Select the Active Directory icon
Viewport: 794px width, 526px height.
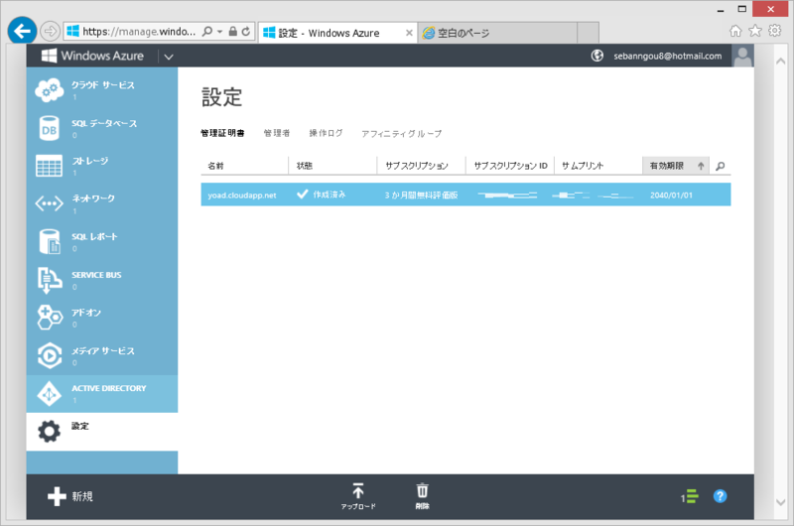pos(49,393)
